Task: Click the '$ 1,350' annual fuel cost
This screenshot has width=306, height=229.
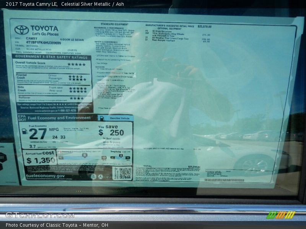Action: (41, 160)
